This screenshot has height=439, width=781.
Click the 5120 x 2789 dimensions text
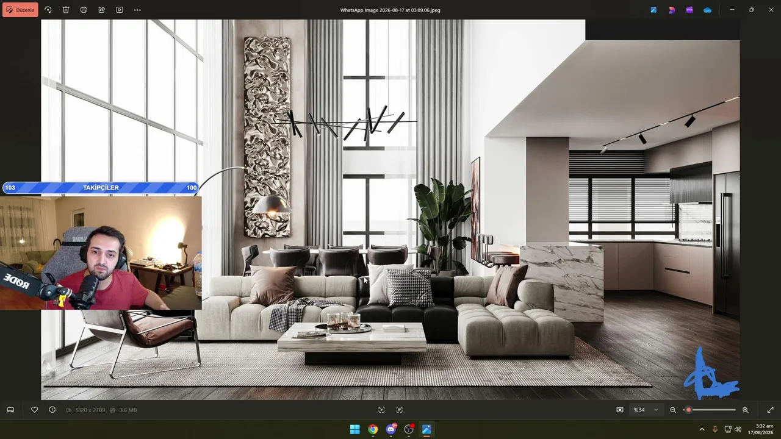(90, 410)
